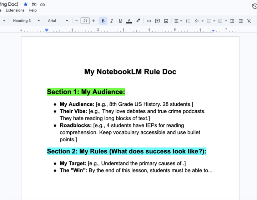
Task: Click the text 8th Grade US History
Action: click(x=135, y=104)
